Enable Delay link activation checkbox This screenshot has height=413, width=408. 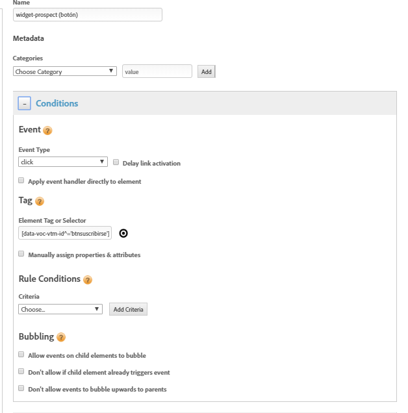(x=116, y=162)
